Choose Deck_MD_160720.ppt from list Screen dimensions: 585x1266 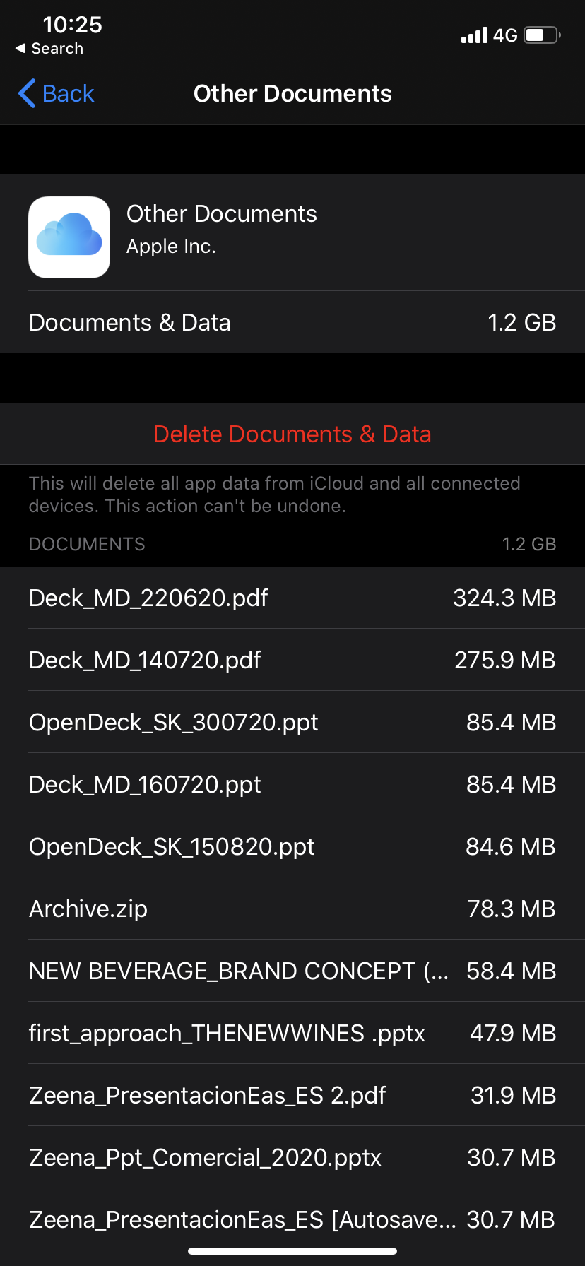click(292, 784)
